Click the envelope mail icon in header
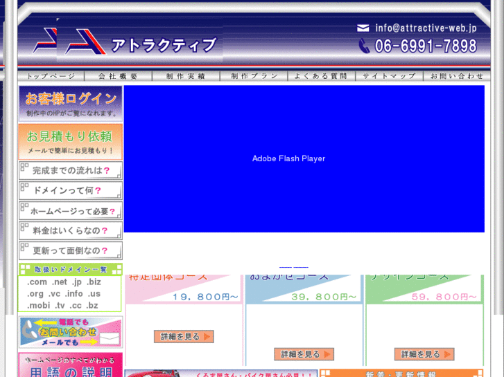504x377 pixels. pyautogui.click(x=363, y=28)
